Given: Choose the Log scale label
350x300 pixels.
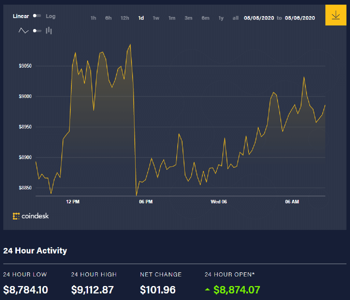Looking at the screenshot, I should (x=50, y=16).
